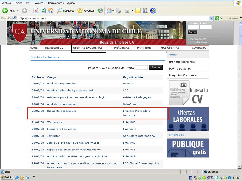Open the Windows Inicio start button
Viewport: 242px width, 181px height.
[7, 178]
